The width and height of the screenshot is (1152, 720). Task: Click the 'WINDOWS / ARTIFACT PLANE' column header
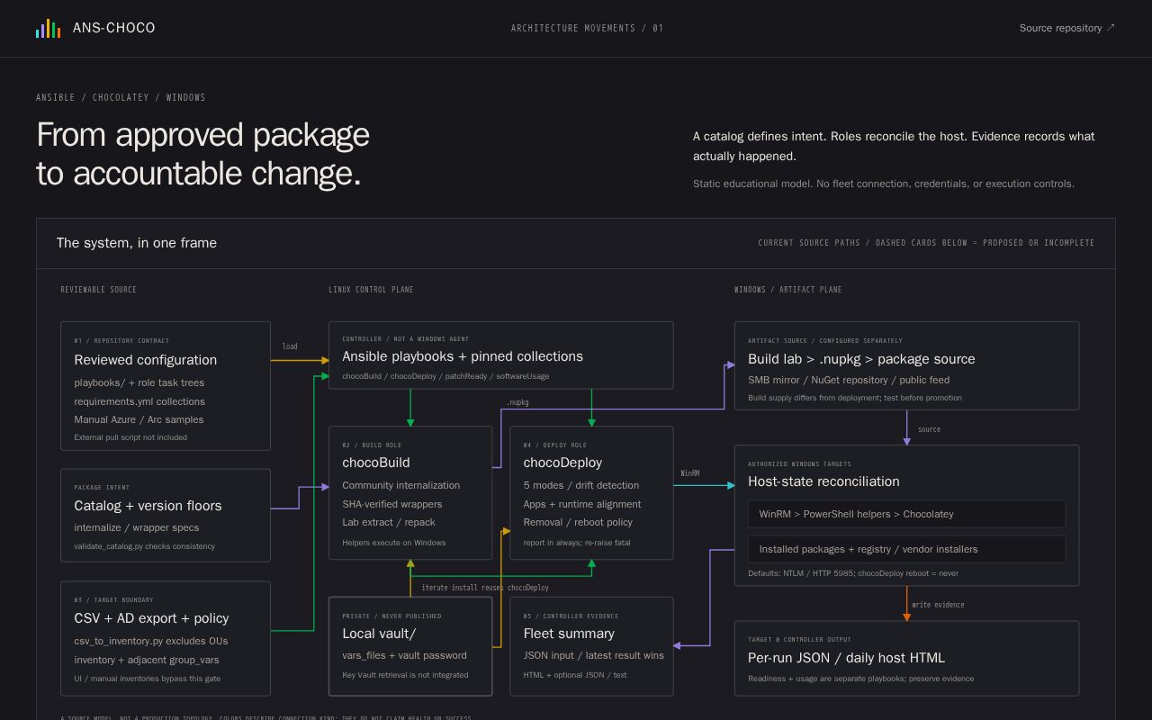click(x=788, y=290)
